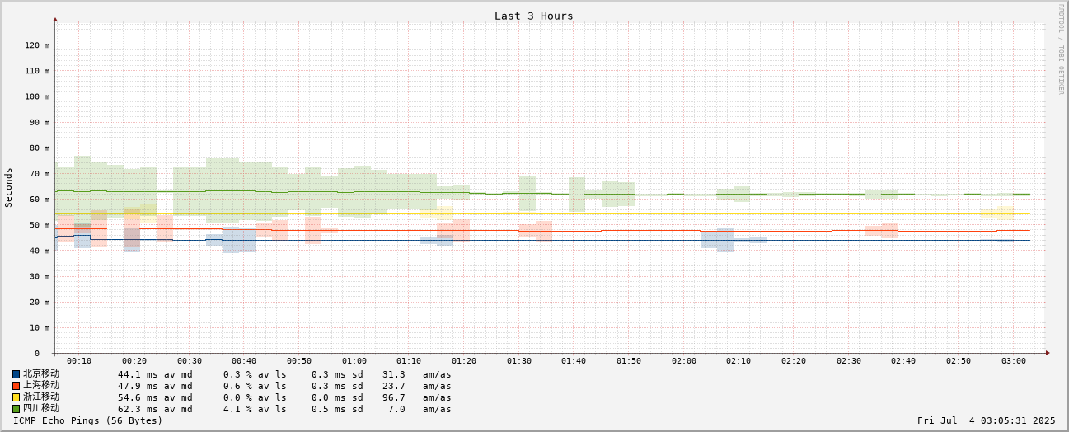
Task: Click the 01:00 time axis label
Action: point(354,360)
